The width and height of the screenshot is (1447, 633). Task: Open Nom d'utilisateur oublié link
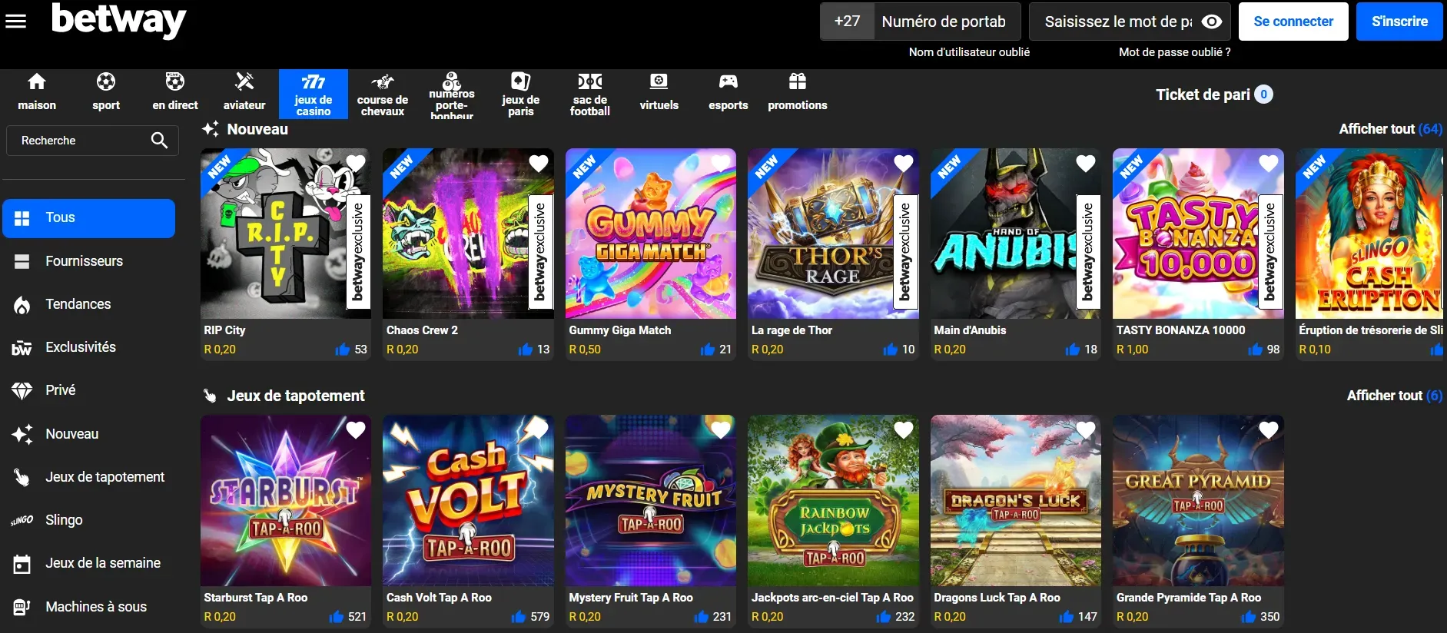tap(969, 52)
